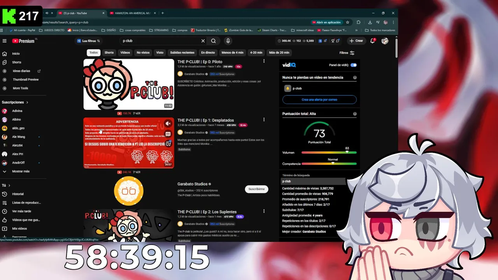Select the En directo filter chip
The image size is (498, 280).
point(208,52)
